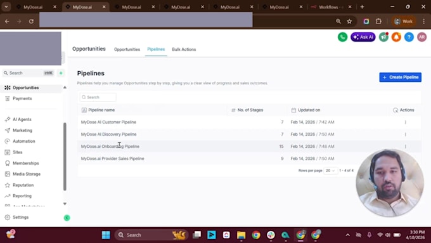Viewport: 431px width, 243px height.
Task: Open Opportunities in the sidebar
Action: 25,88
